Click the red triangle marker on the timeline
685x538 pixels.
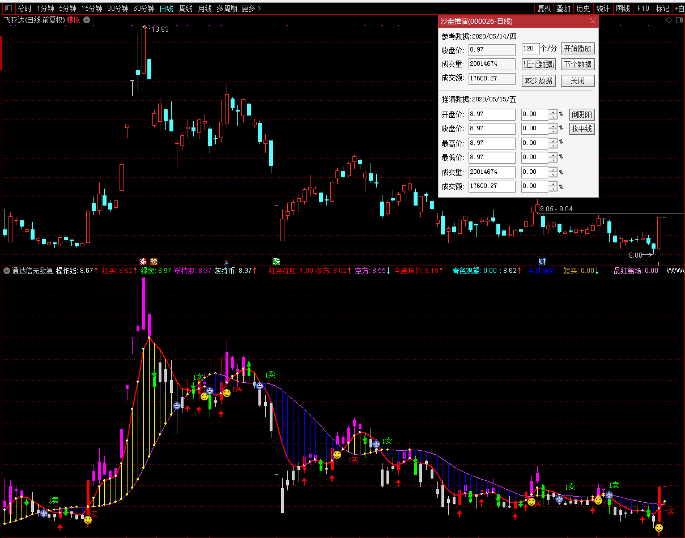(x=227, y=262)
